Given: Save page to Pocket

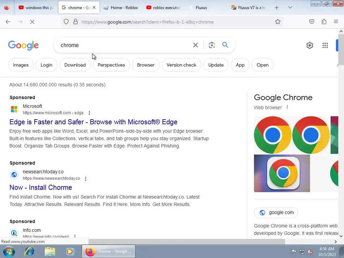Looking at the screenshot, I should pyautogui.click(x=311, y=21).
